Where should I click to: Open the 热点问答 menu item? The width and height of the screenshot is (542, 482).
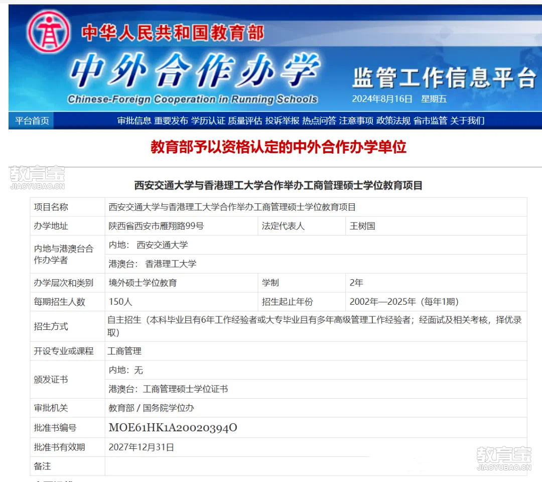[x=319, y=120]
